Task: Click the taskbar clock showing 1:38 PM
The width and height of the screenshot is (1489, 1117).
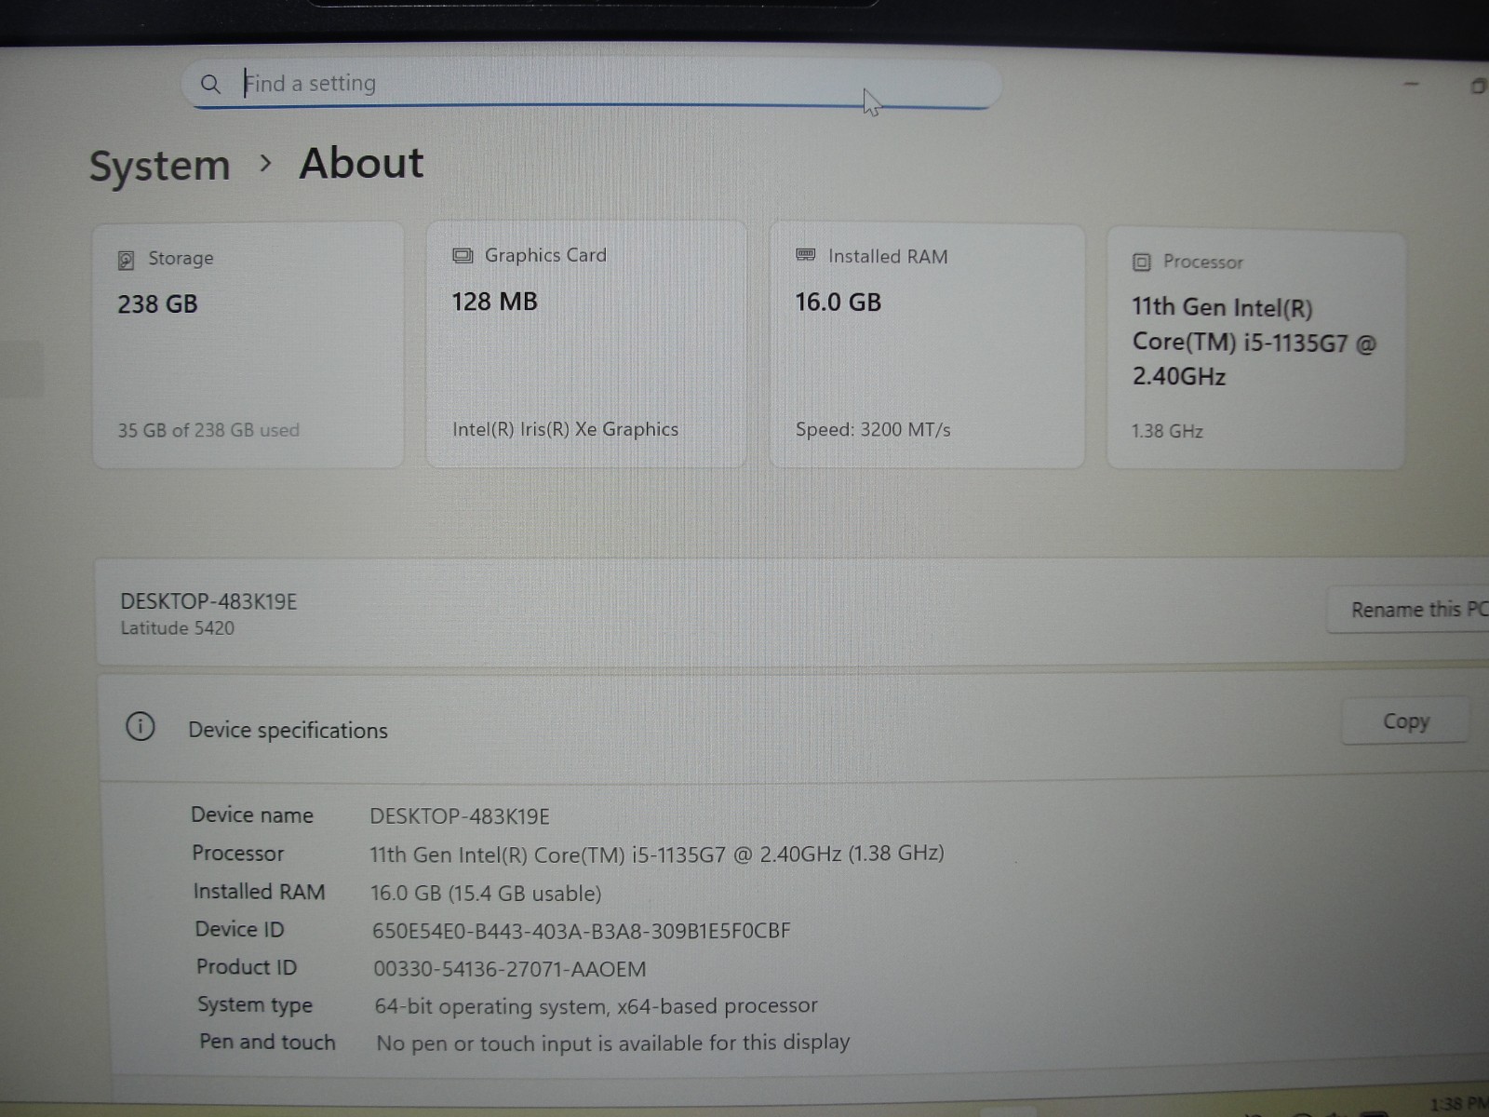Action: 1457,1105
